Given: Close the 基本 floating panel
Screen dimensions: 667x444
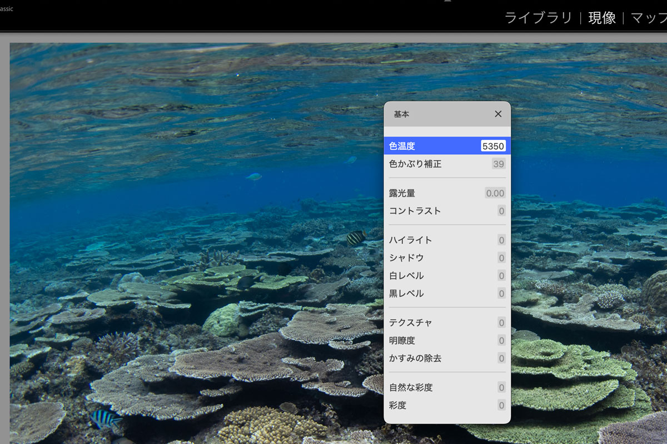Looking at the screenshot, I should pos(498,114).
